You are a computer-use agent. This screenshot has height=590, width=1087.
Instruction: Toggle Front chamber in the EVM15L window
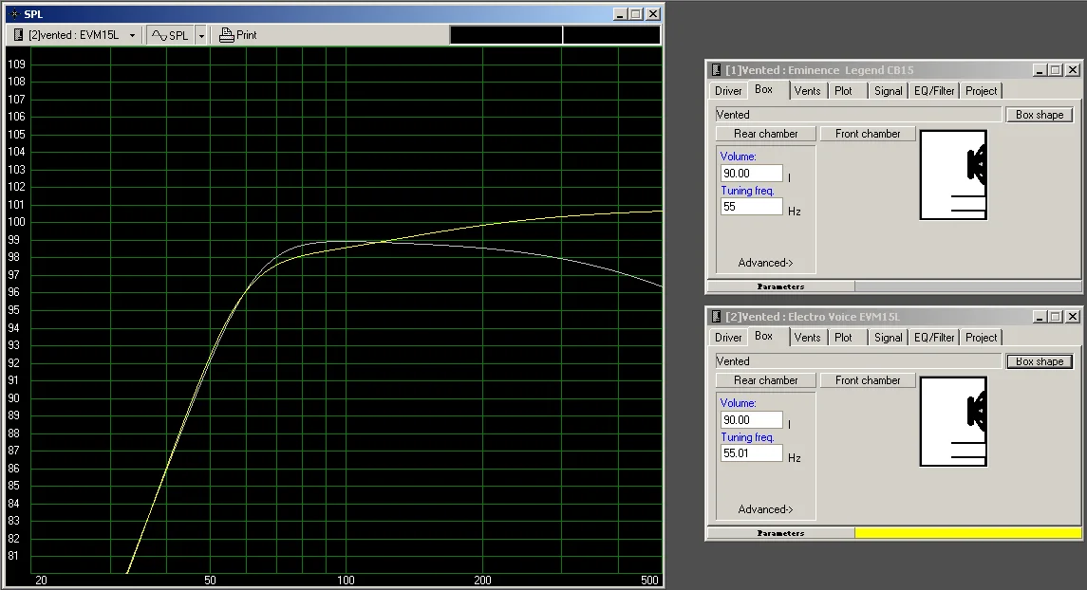click(867, 379)
